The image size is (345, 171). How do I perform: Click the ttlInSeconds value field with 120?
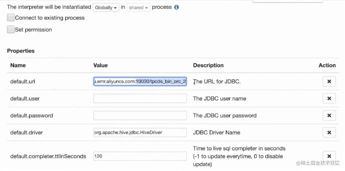click(140, 156)
